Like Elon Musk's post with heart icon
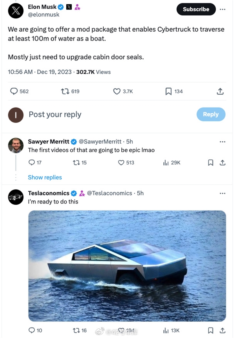This screenshot has height=338, width=234. point(117,91)
